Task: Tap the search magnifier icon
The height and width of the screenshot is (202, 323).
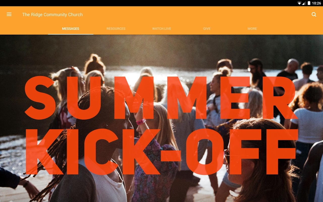Action: 314,14
